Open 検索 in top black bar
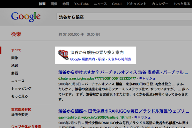Viewport: 192px width, 128px height. [x=42, y=4]
